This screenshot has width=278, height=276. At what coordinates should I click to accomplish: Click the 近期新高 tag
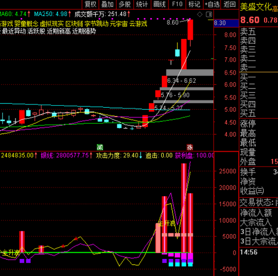(x=59, y=31)
